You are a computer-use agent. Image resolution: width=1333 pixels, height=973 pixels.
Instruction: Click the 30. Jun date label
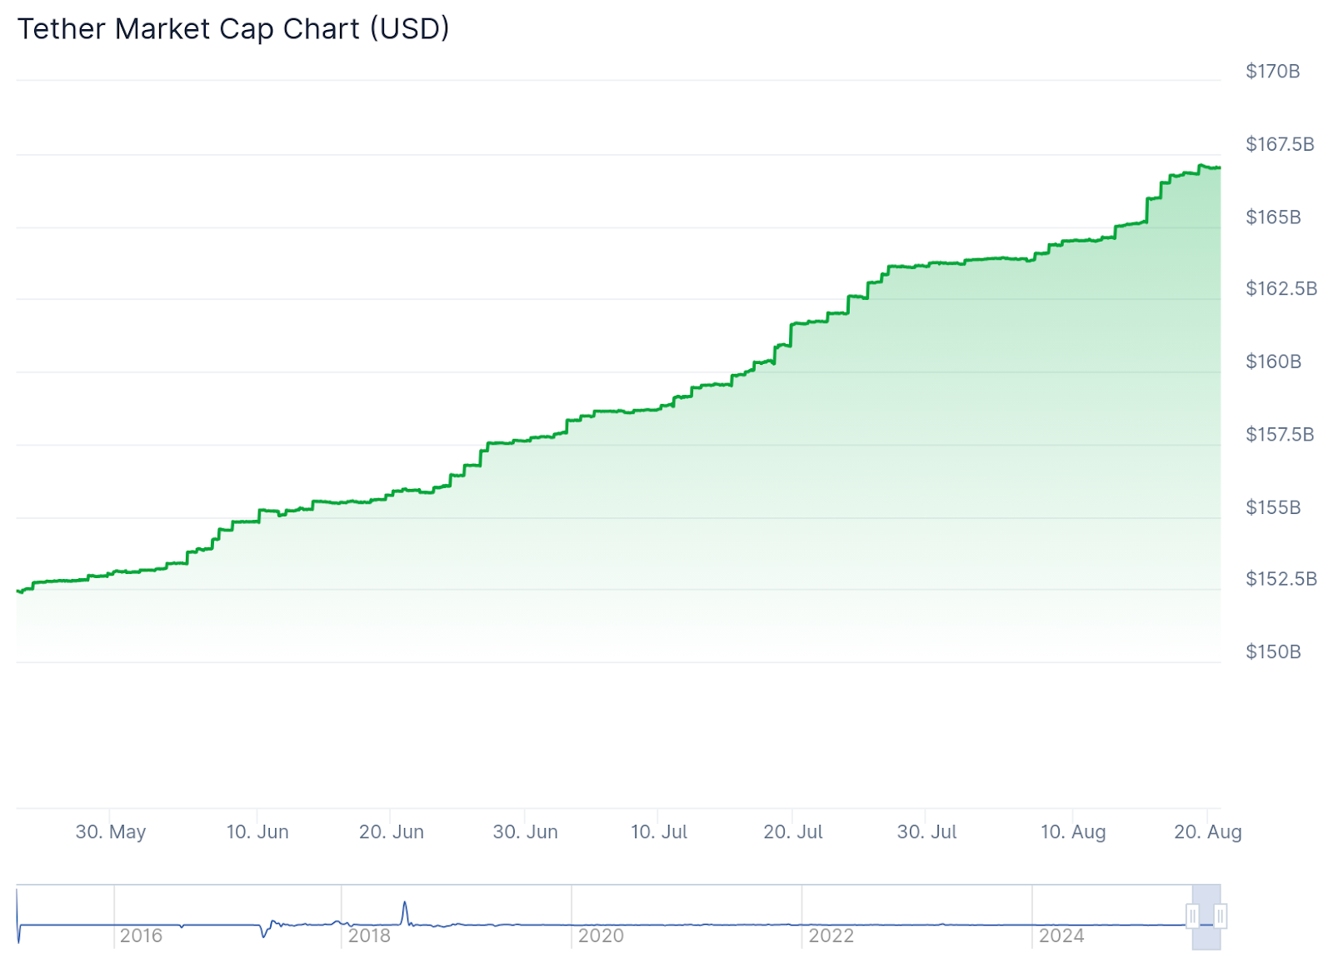pyautogui.click(x=526, y=831)
